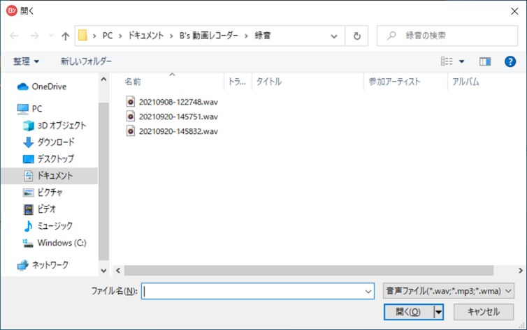Select file 20210908-122748.wav
Screen dimensions: 527x330
178,101
